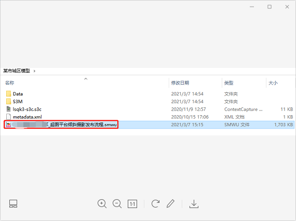The height and width of the screenshot is (221, 296).
Task: Click the 11 KB size cell
Action: click(x=287, y=109)
